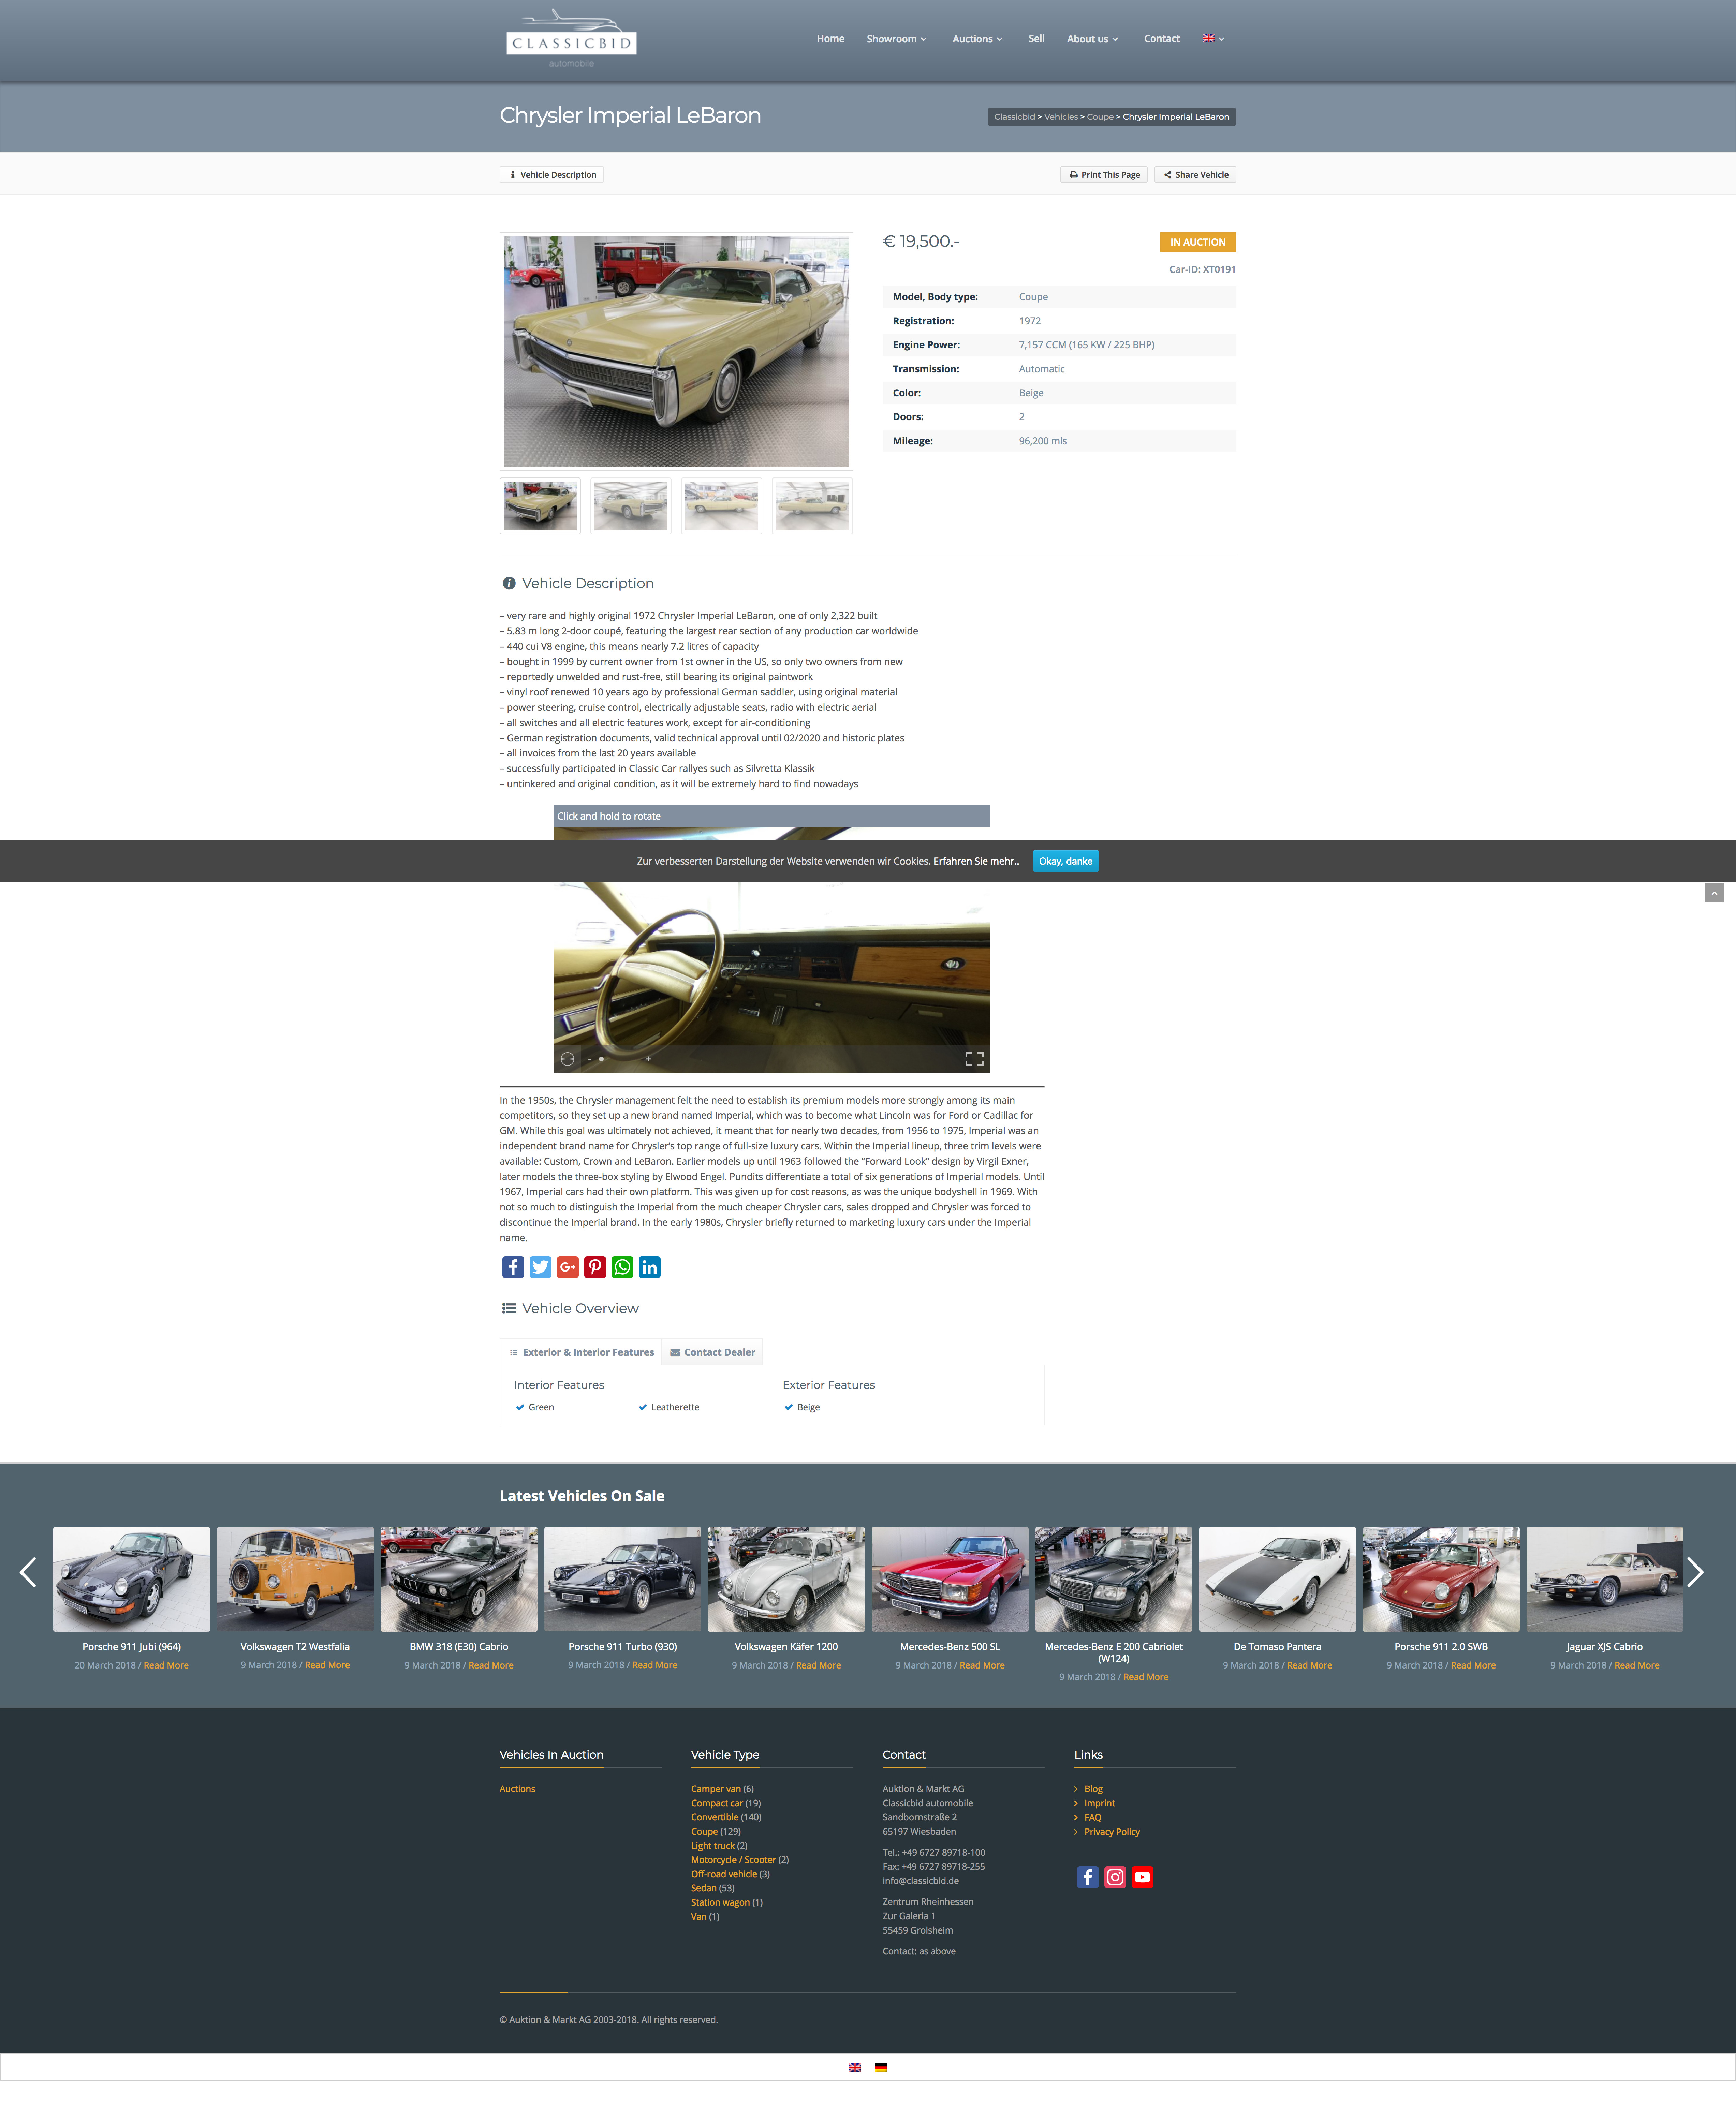Click the zoom slider on panorama

pos(618,1059)
